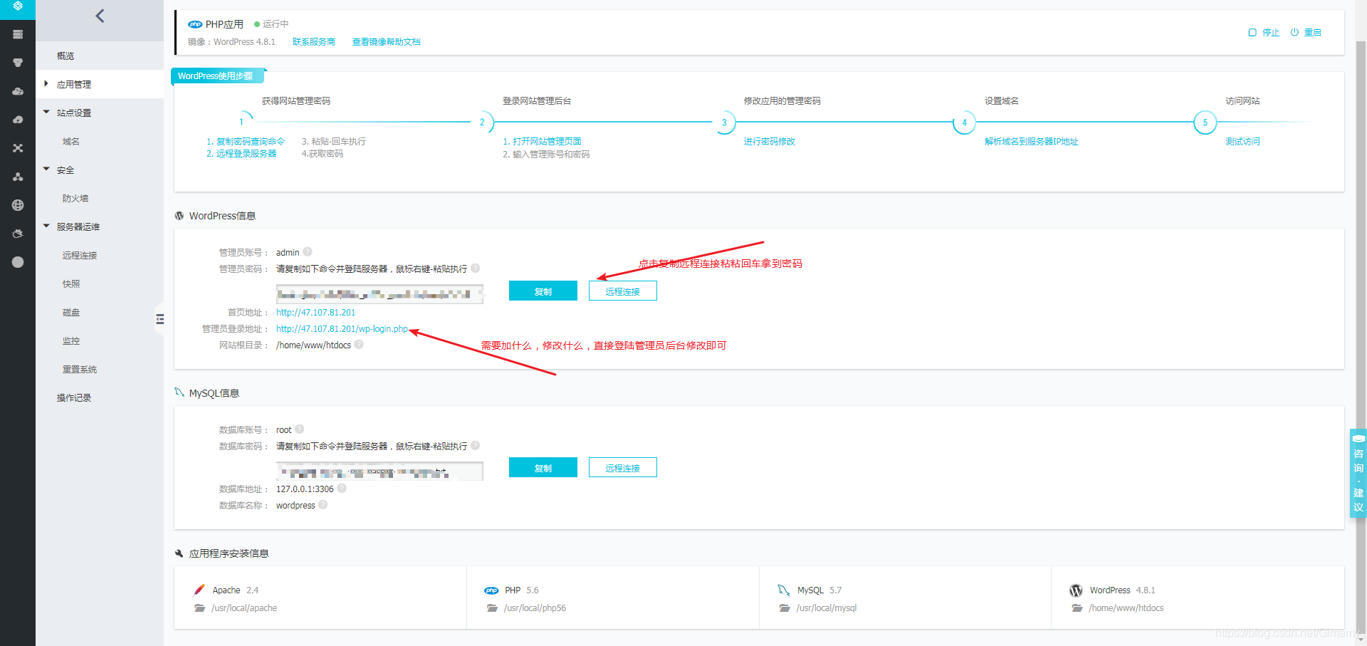Copy the WordPress password command with 复制
This screenshot has width=1367, height=646.
point(543,291)
